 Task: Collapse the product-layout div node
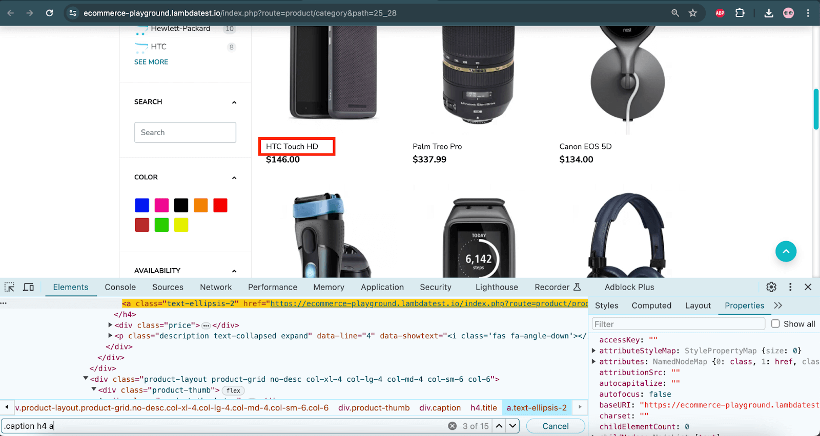tap(86, 379)
